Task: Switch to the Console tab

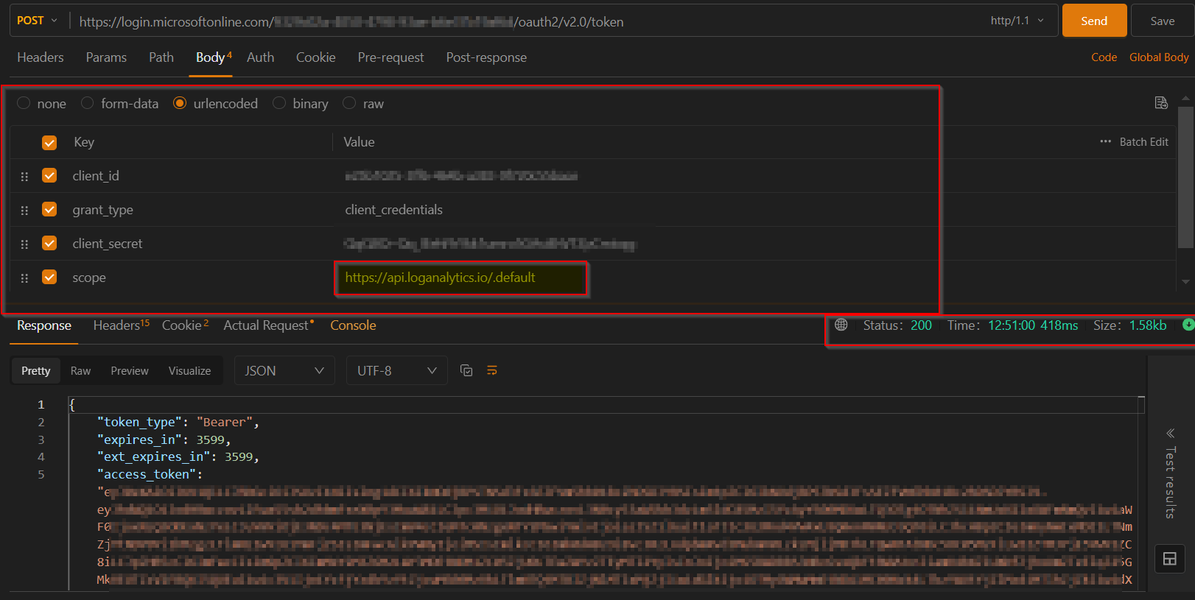Action: pyautogui.click(x=353, y=325)
